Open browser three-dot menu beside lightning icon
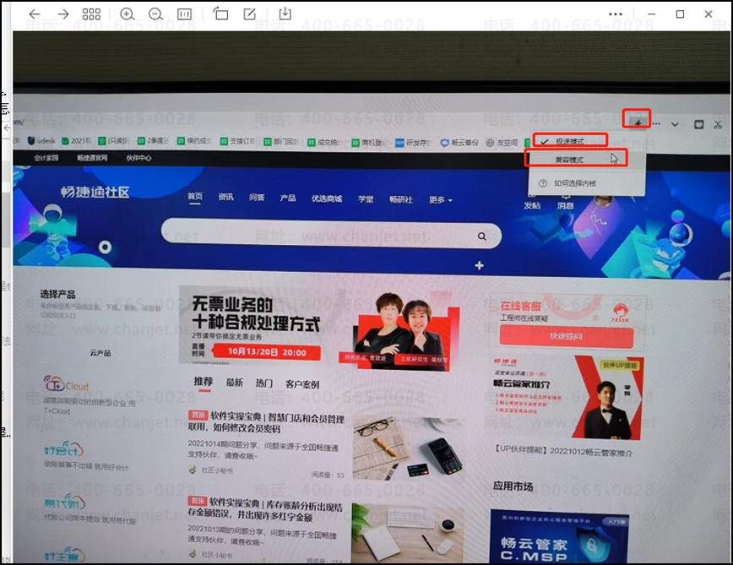 [656, 124]
